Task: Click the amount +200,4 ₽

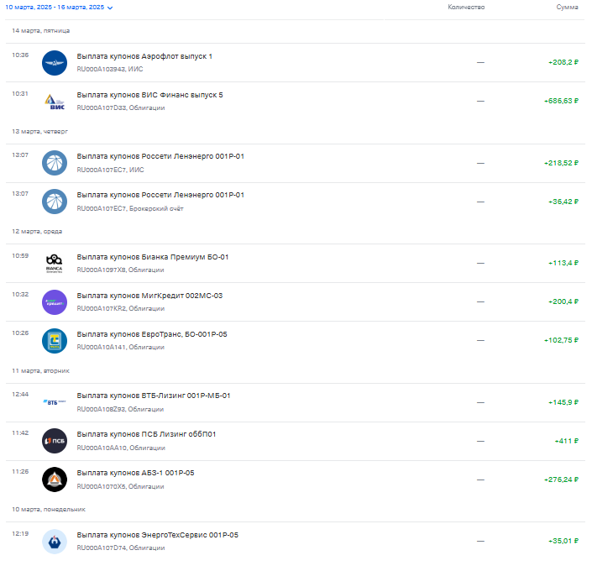Action: [563, 301]
